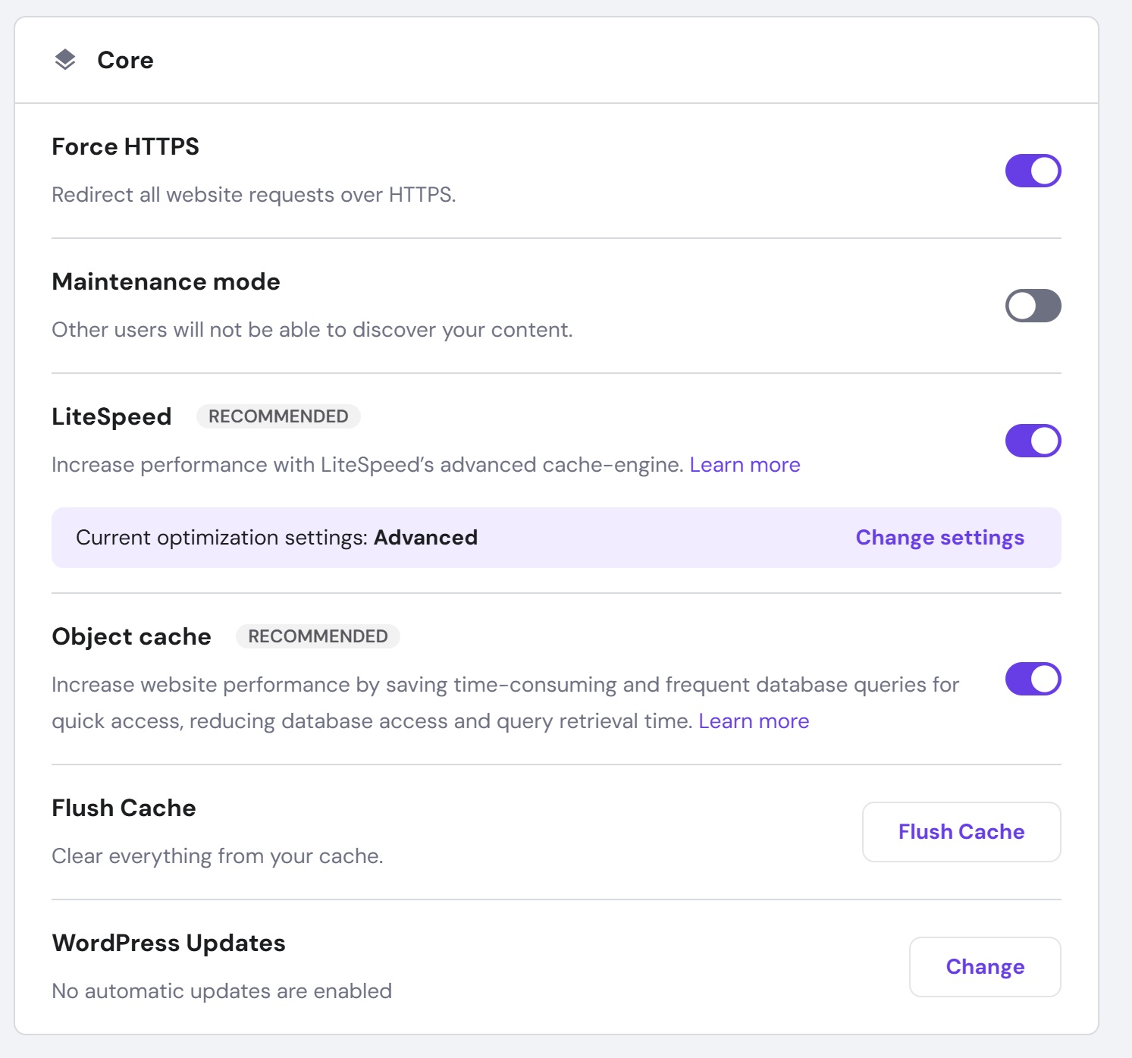Click the Object cache heading text
This screenshot has width=1132, height=1058.
pyautogui.click(x=131, y=636)
